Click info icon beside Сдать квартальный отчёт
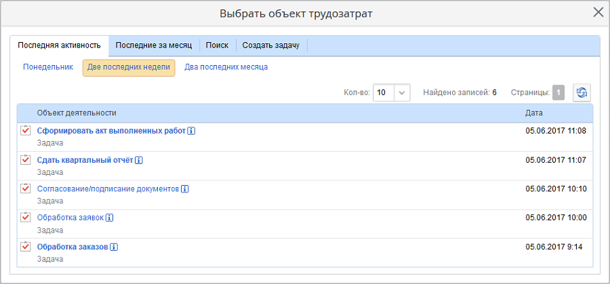The image size is (610, 284). pyautogui.click(x=139, y=160)
